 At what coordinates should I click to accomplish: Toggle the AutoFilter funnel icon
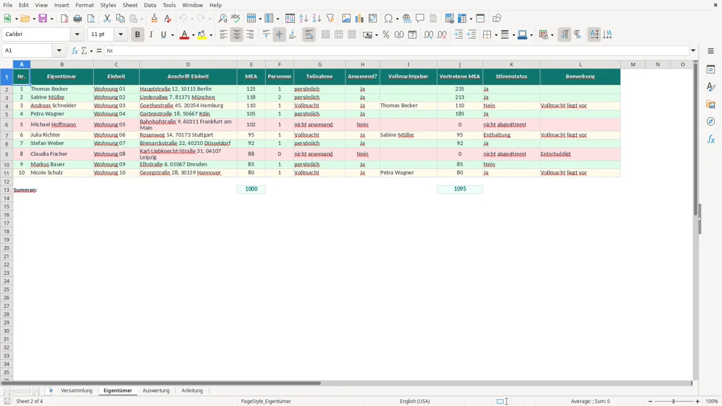[x=330, y=19]
